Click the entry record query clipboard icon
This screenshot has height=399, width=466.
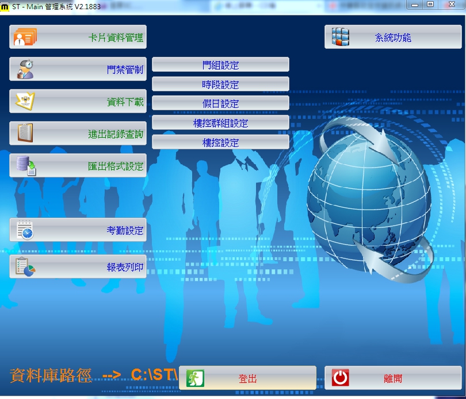pos(25,134)
